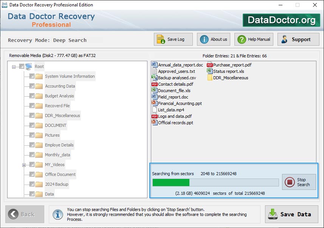The width and height of the screenshot is (324, 228).
Task: Check the MY_Videos checkbox
Action: click(32, 165)
